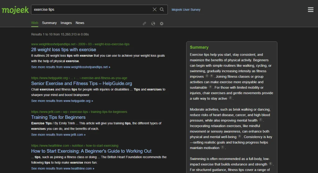Click the helpguide.org URL breadcrumb
Viewport: 318px width, 173px height.
(x=79, y=78)
